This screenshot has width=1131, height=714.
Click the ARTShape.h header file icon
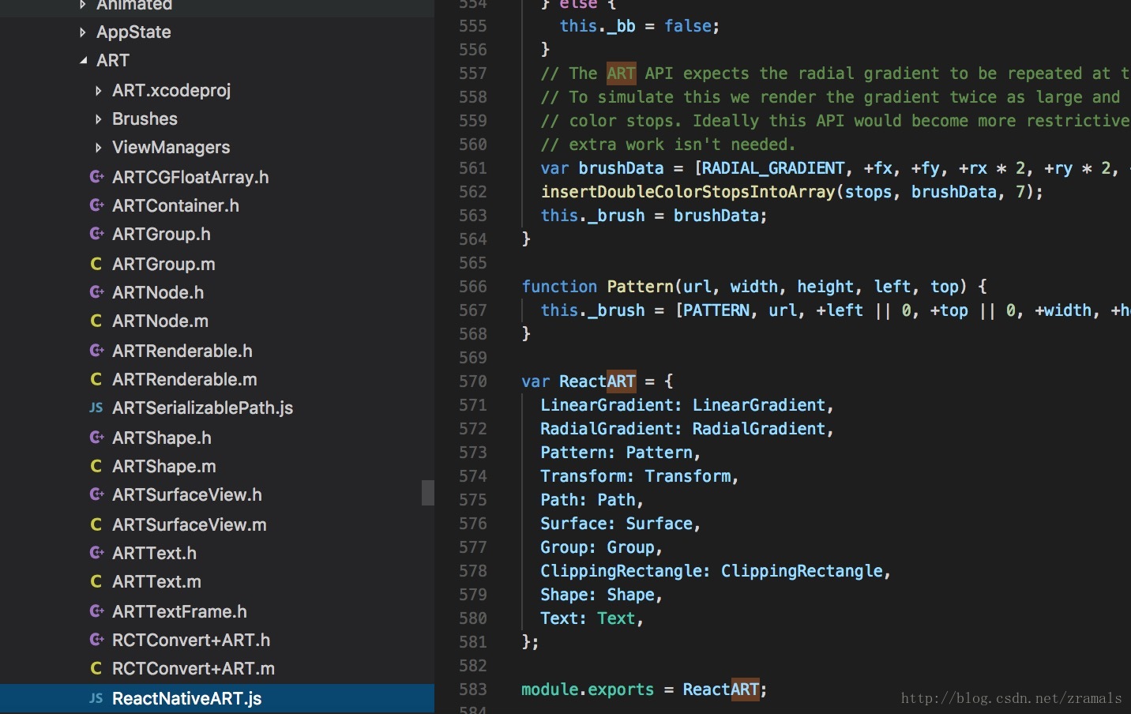point(96,438)
